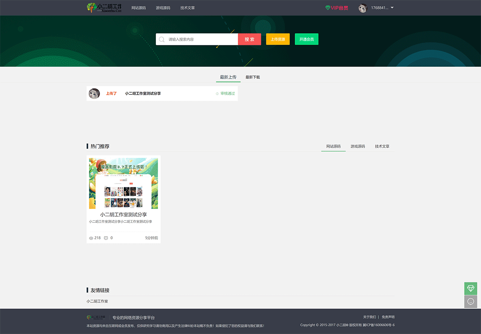Click the 搜索 button
This screenshot has width=481, height=334.
click(249, 39)
